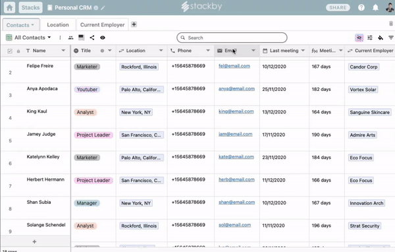The height and width of the screenshot is (252, 395).
Task: Expand Email column dropdown arrow
Action: pos(253,51)
